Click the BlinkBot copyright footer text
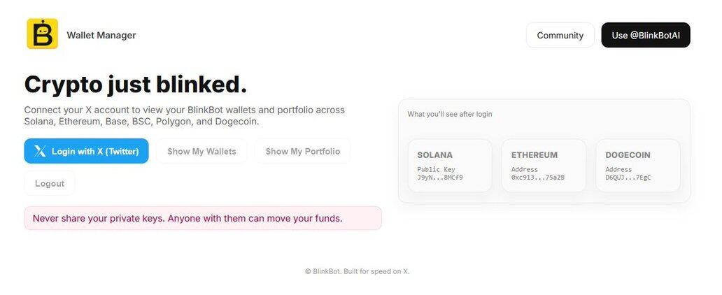 point(357,271)
